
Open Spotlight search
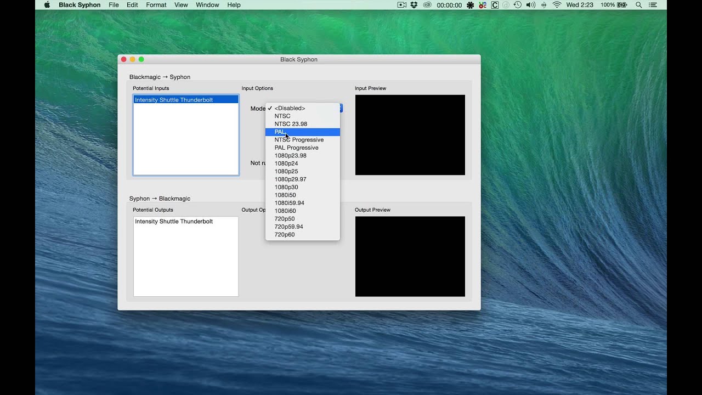(x=639, y=5)
